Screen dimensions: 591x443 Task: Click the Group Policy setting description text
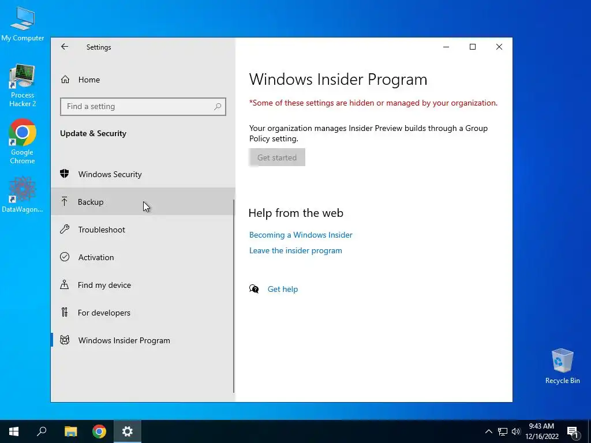coord(368,133)
